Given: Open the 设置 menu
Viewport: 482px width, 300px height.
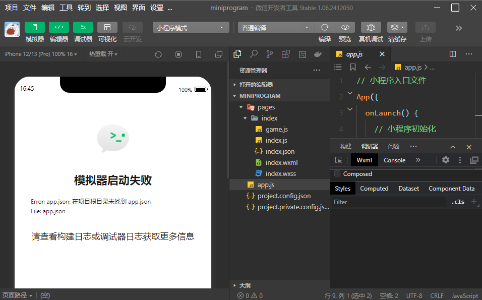Looking at the screenshot, I should (x=156, y=8).
